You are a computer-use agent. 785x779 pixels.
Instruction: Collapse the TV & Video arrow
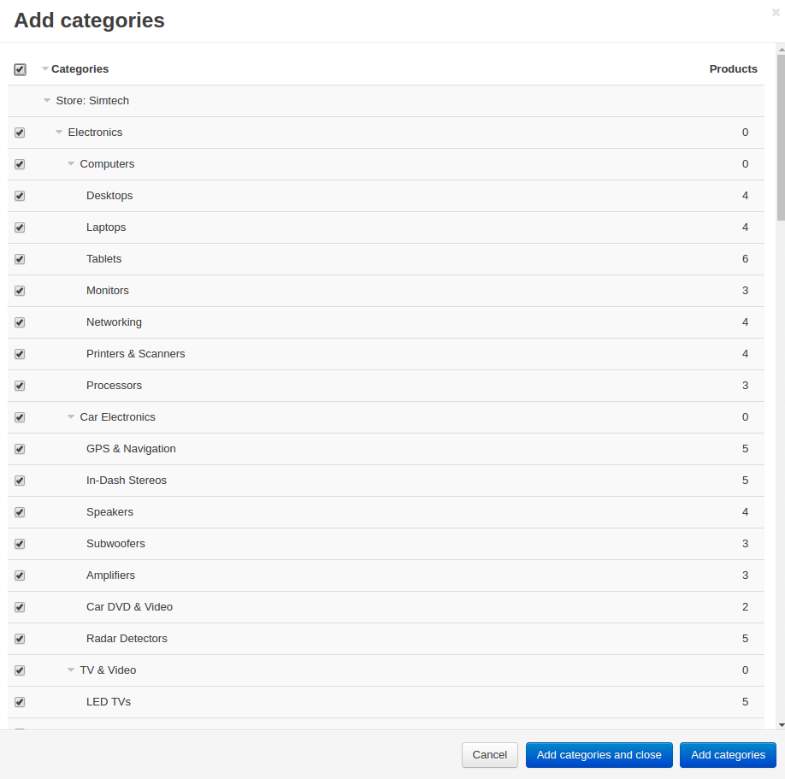tap(71, 670)
